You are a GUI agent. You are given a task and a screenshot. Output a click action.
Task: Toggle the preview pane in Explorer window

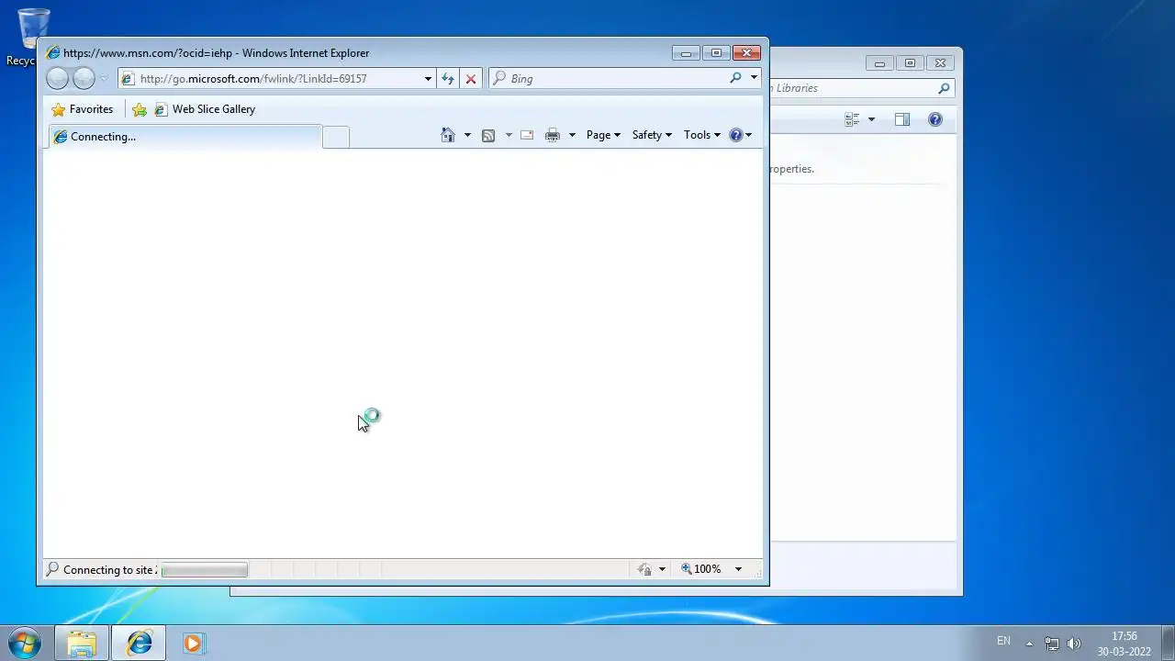click(902, 119)
